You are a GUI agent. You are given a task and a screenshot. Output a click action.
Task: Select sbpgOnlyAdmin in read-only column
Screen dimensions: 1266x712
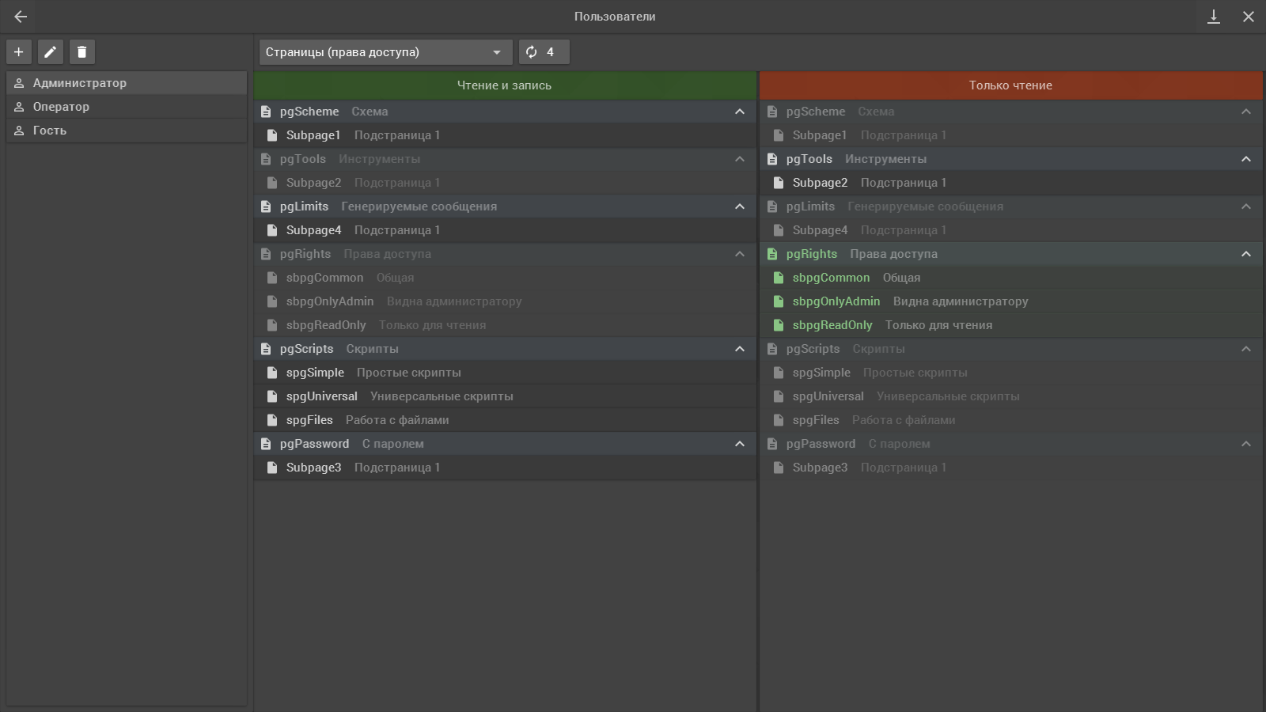point(1011,301)
